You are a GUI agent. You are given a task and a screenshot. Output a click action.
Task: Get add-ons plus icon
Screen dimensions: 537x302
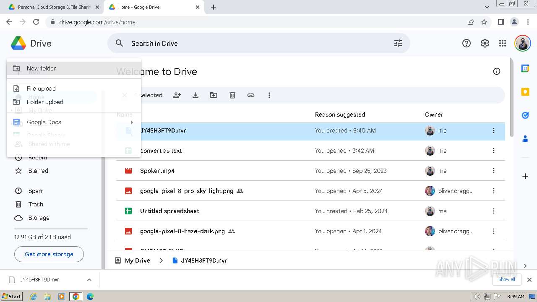[x=525, y=176]
